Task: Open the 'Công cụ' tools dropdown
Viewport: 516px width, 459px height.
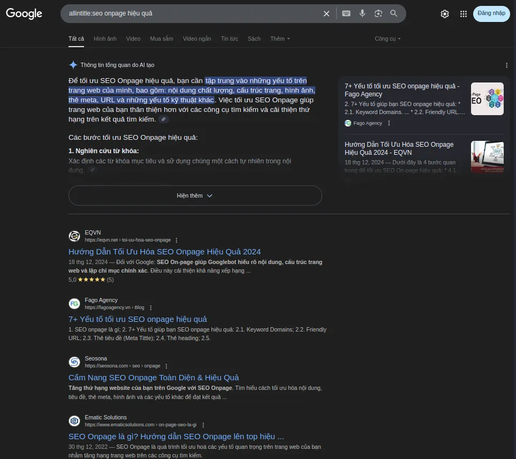Action: (x=388, y=39)
